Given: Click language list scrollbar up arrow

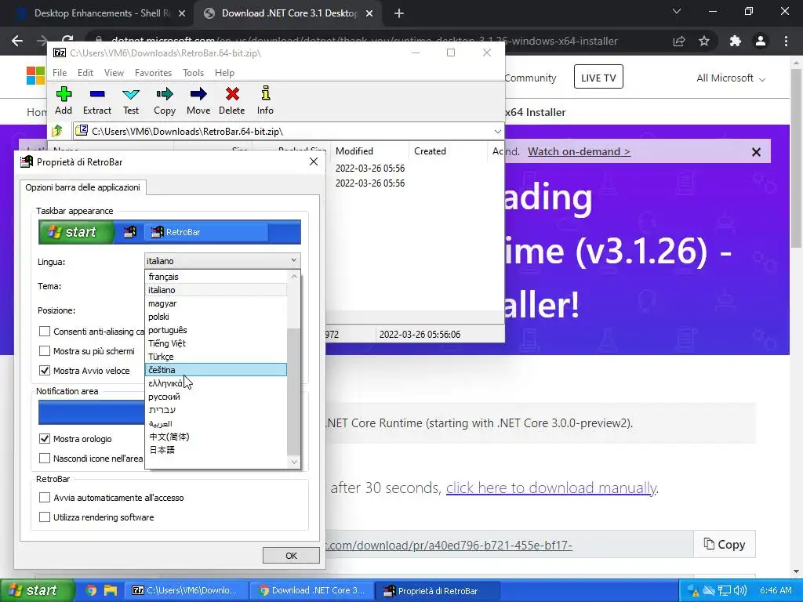Looking at the screenshot, I should coord(293,277).
